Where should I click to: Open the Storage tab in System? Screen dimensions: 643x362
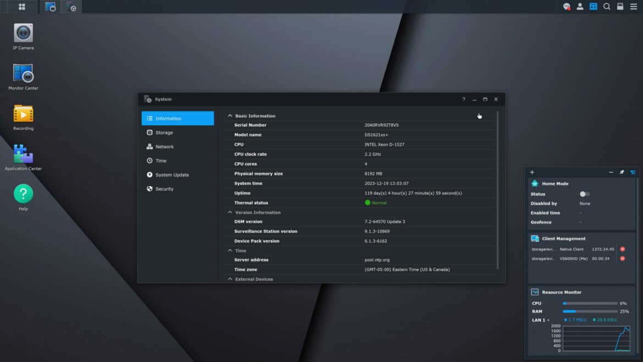(178, 133)
